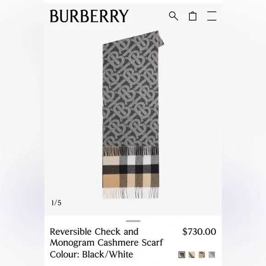Viewport: 266px width, 266px height.
Task: Open the scarf product image
Action: pos(133,115)
